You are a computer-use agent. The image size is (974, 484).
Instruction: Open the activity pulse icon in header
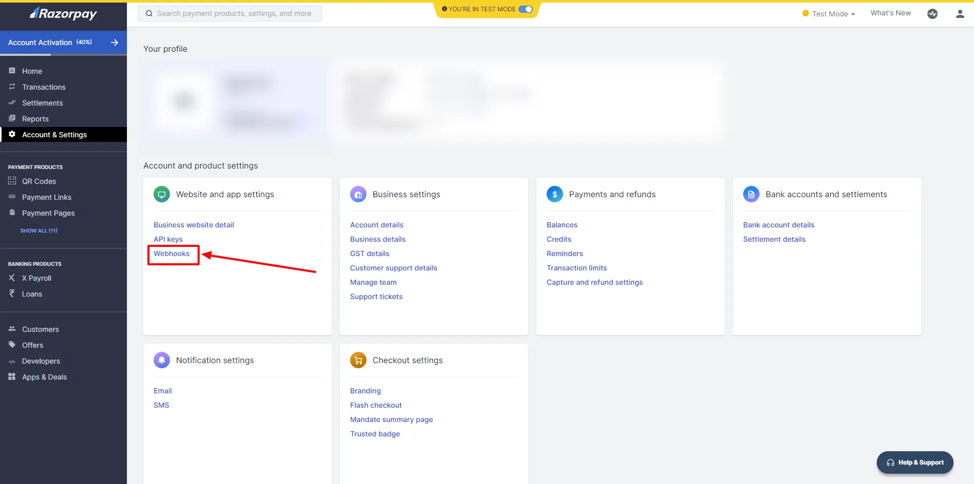933,14
